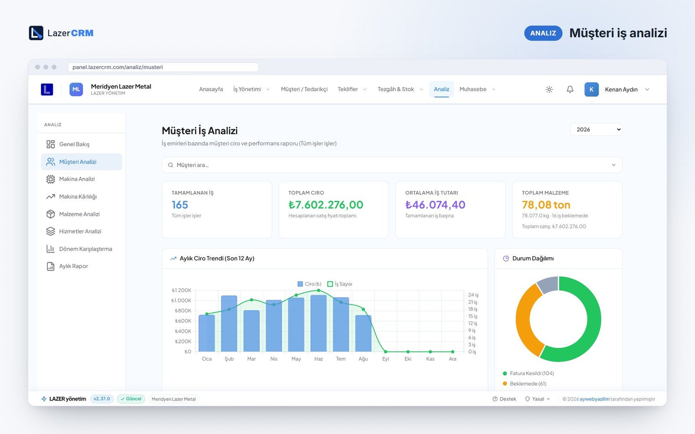Open the Yasal footer menu
Viewport: 695px width, 434px height.
pos(538,399)
